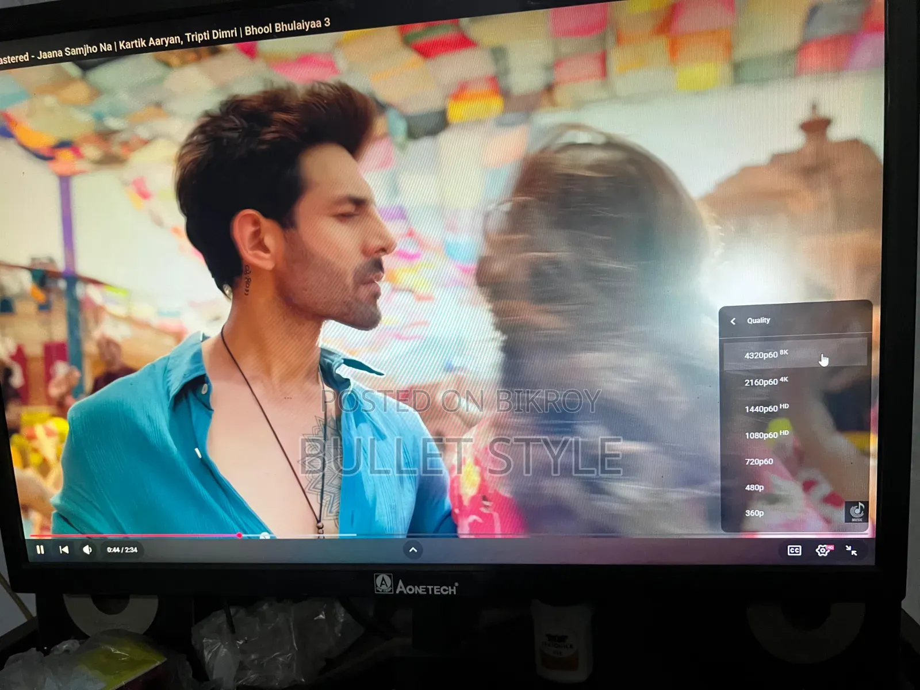Click the 0:44 / 2:34 time display

click(122, 550)
